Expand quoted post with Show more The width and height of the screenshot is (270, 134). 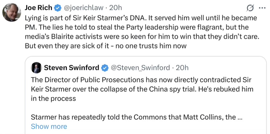tap(49, 126)
